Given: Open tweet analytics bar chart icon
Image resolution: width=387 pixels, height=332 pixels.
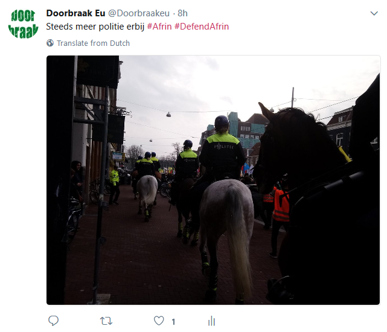Looking at the screenshot, I should 211,321.
